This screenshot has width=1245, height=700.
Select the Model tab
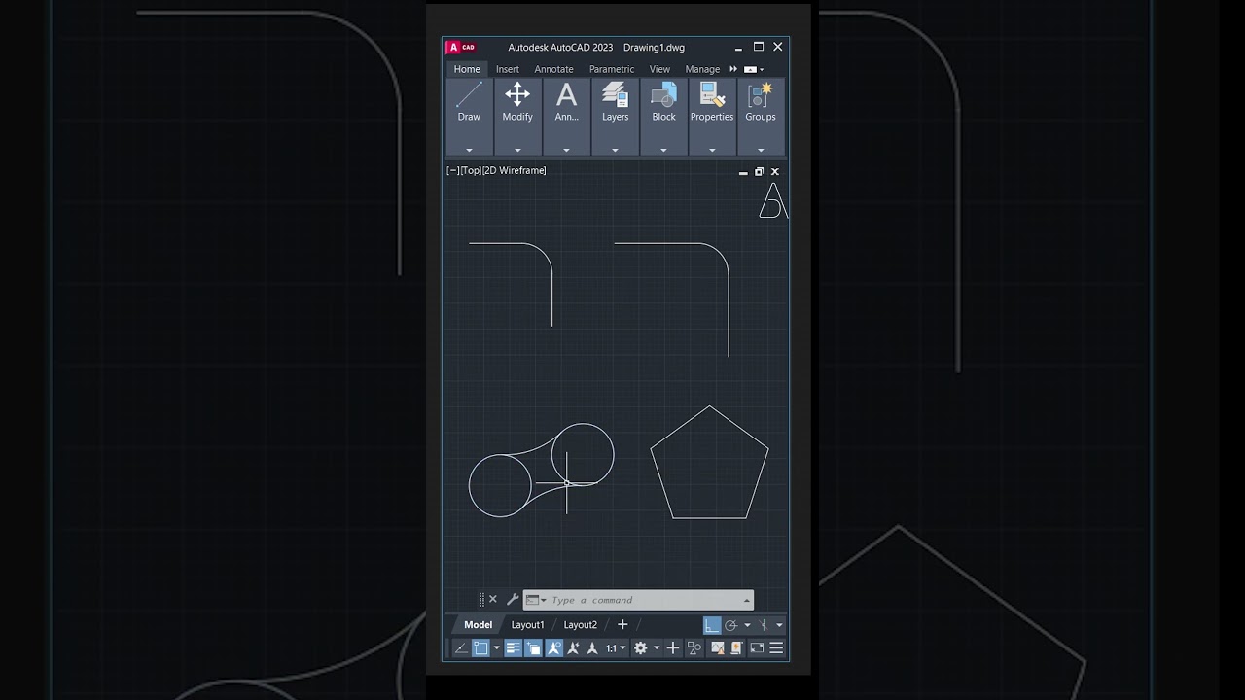coord(478,625)
